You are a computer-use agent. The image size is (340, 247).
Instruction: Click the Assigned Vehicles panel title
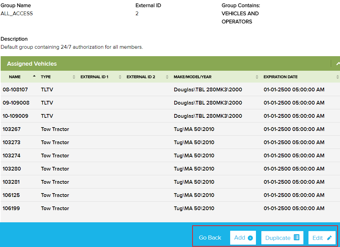pos(32,64)
